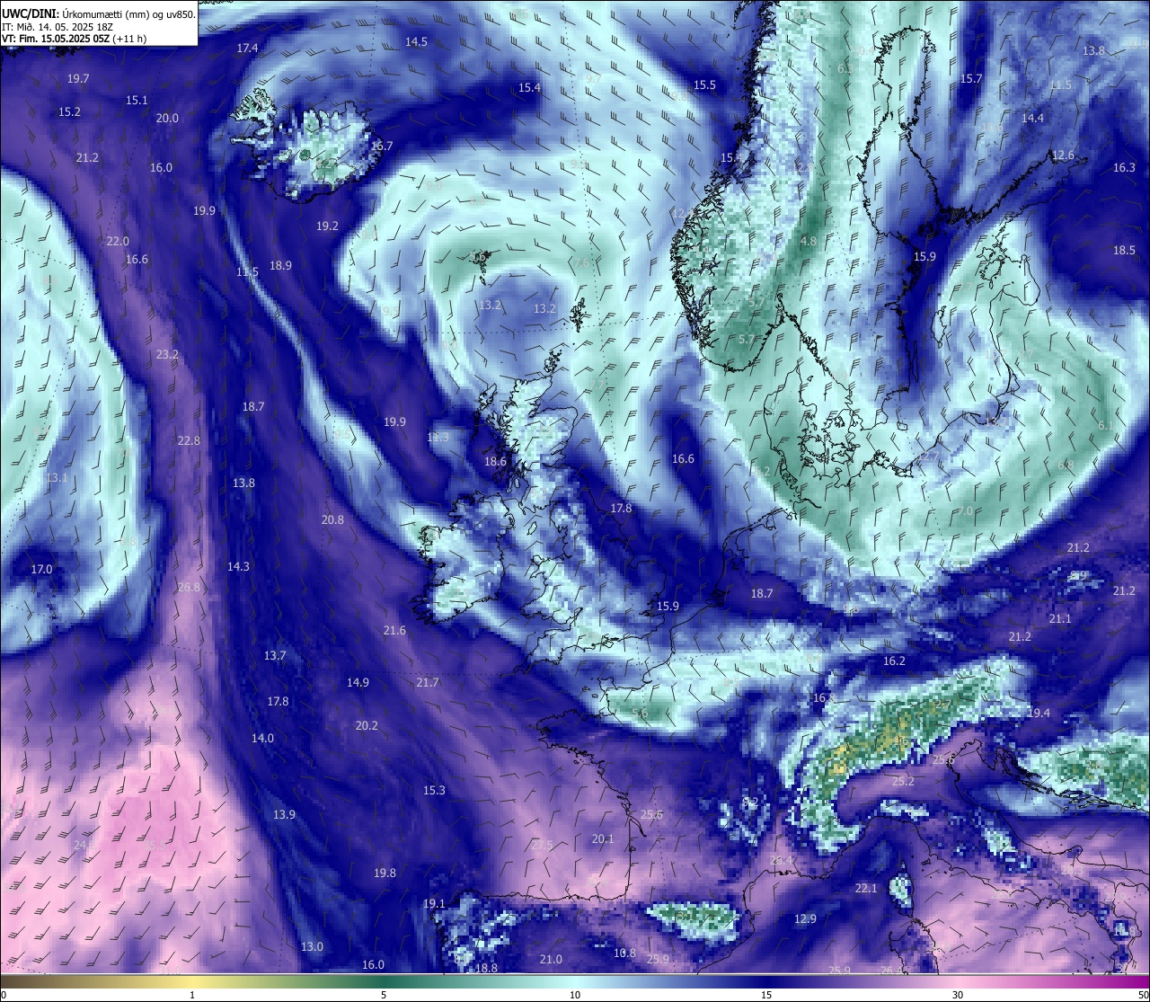Click the 14.0 value label
The width and height of the screenshot is (1150, 1002).
[262, 739]
